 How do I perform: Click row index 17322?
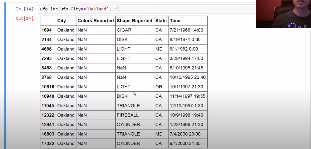pyautogui.click(x=48, y=144)
